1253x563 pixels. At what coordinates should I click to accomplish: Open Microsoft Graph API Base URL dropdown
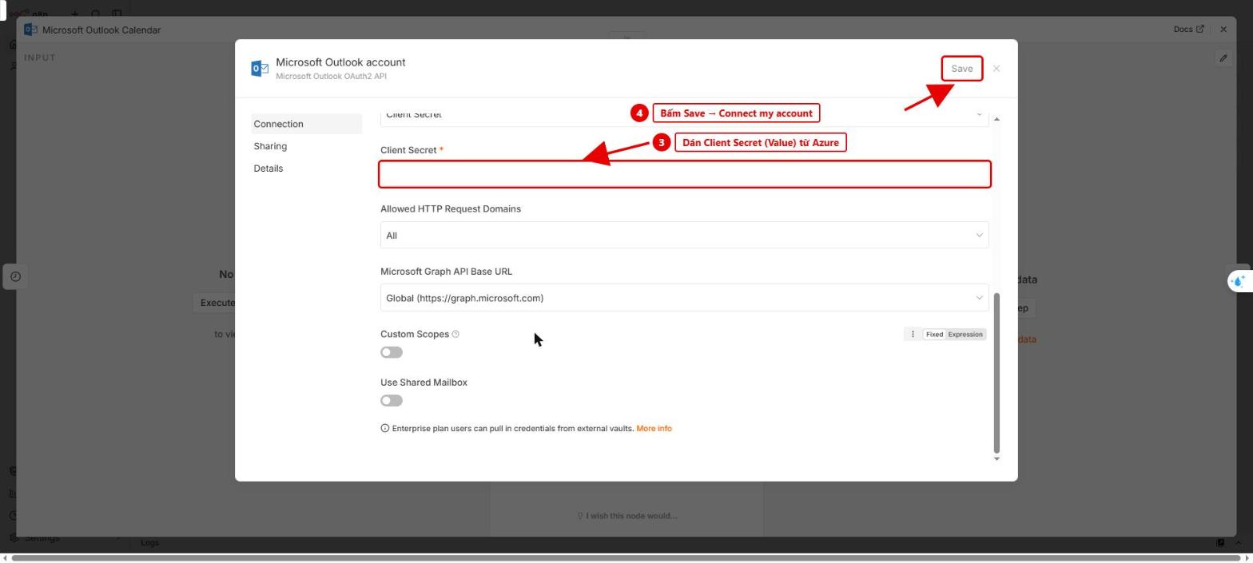[685, 298]
